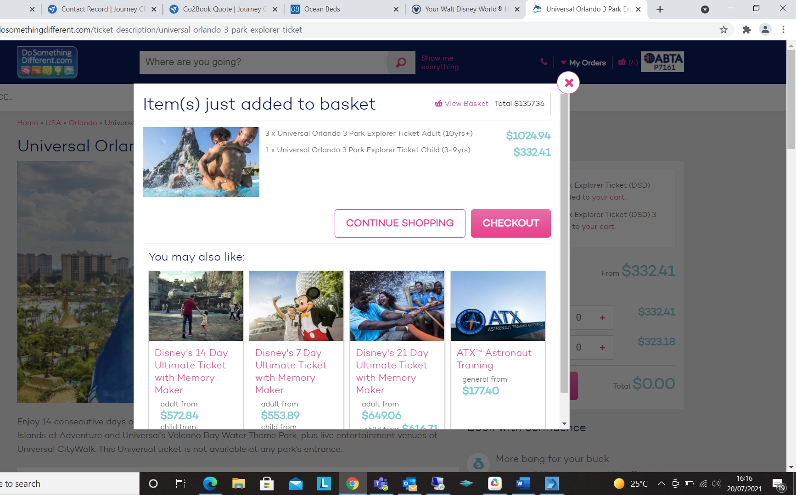Click the popup's vertical scrollbar
Image resolution: width=796 pixels, height=495 pixels.
564,243
